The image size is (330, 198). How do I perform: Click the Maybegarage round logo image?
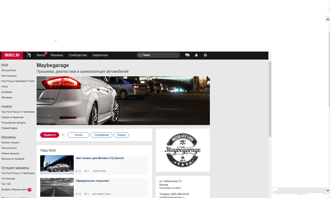pos(183,150)
